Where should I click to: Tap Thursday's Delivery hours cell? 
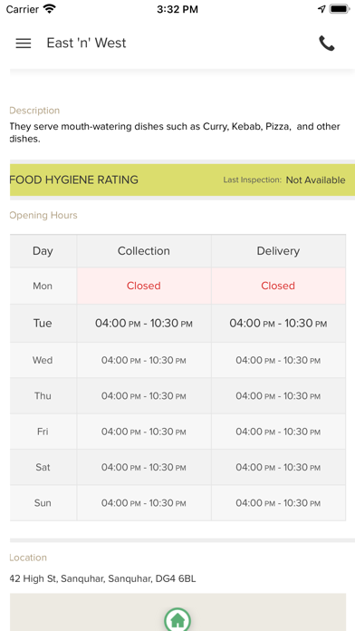click(x=278, y=396)
